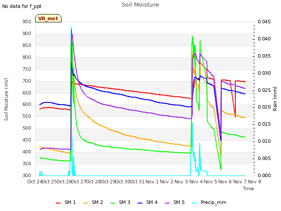The image size is (281, 211).
Task: Click the 0.010 right-axis tick label
Action: pos(264,142)
